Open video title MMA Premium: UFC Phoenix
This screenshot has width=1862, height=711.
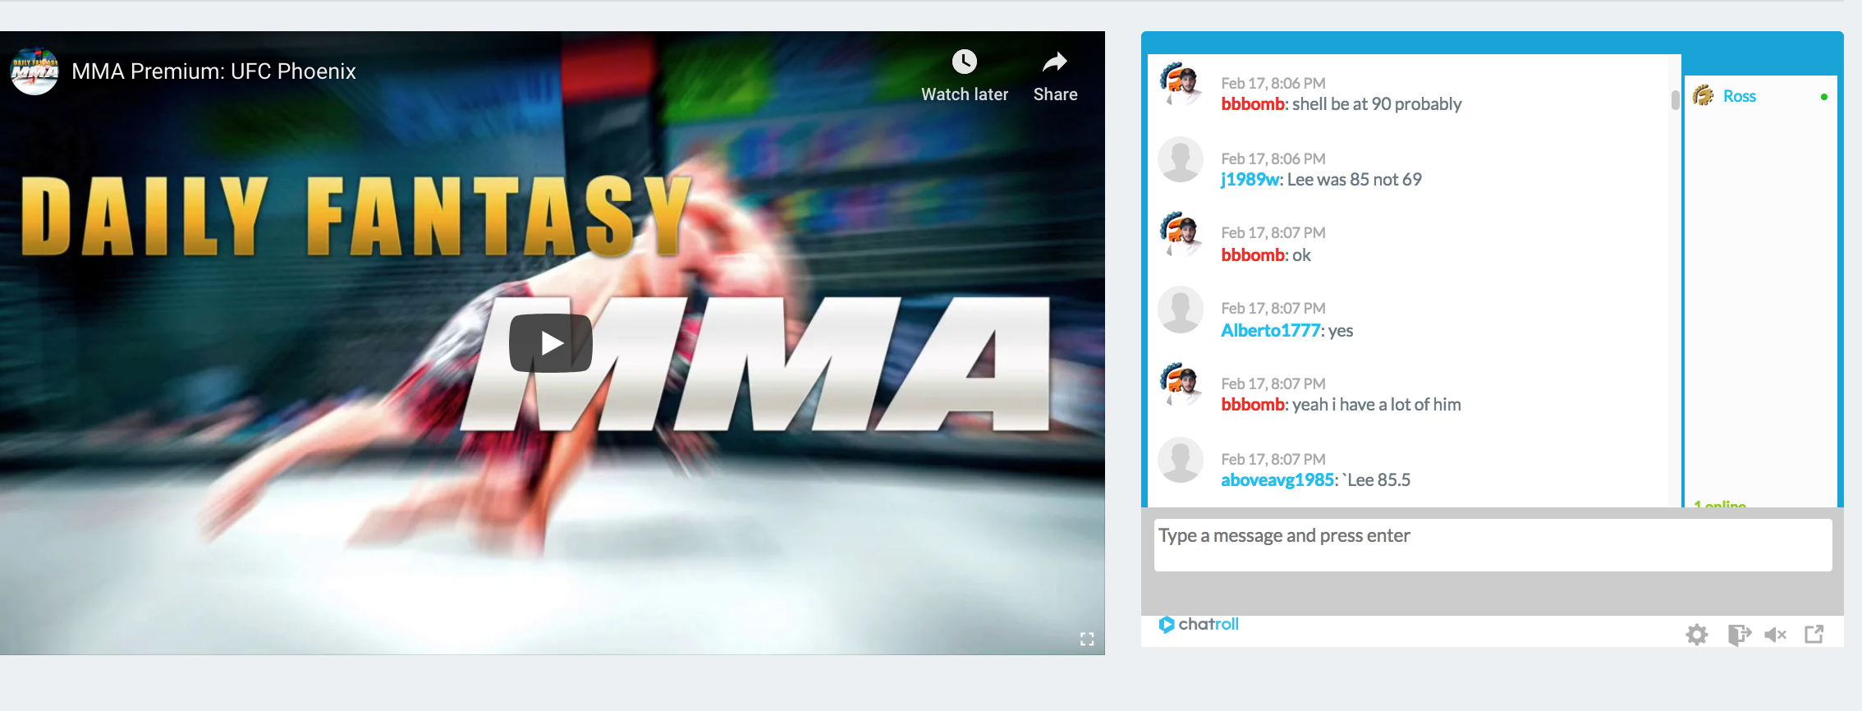click(213, 71)
